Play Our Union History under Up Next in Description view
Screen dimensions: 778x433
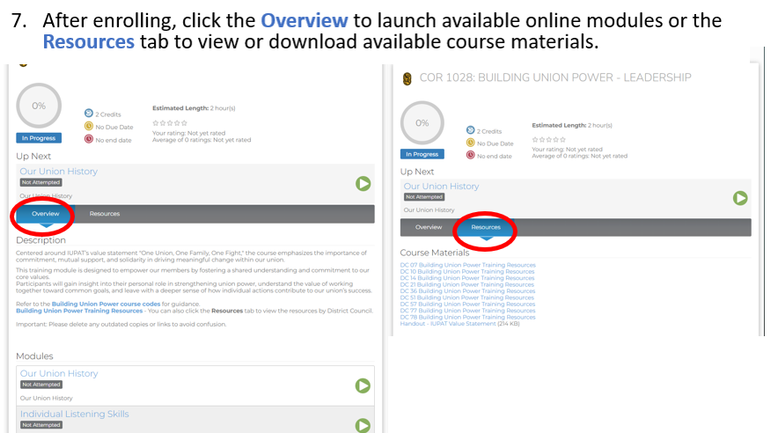(363, 184)
